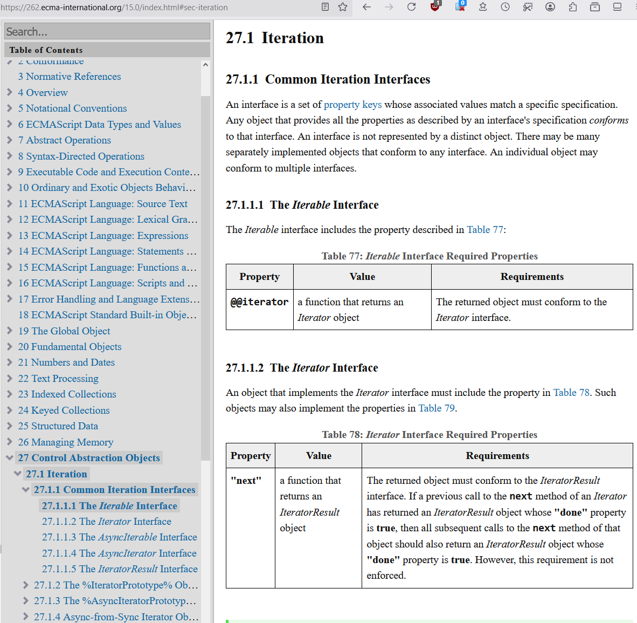Bookmark this page with the star icon
Viewport: 637px width, 623px height.
click(343, 7)
